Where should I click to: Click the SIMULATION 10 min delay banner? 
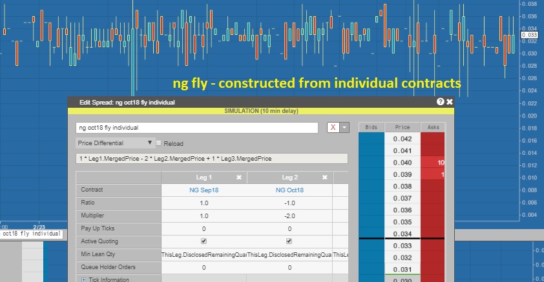[x=261, y=111]
